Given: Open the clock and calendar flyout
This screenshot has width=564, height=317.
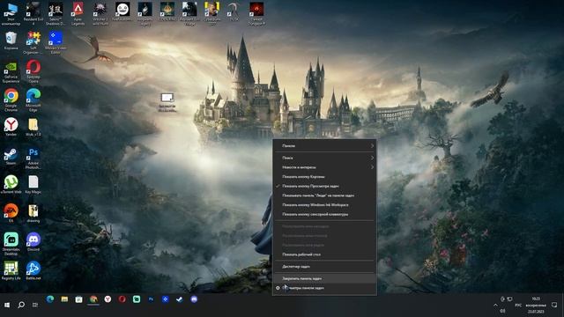Looking at the screenshot, I should click(536, 305).
